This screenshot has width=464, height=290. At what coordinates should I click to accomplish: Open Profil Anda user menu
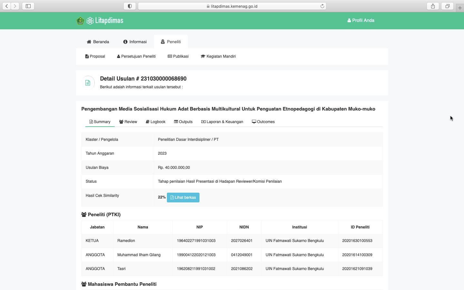point(361,20)
